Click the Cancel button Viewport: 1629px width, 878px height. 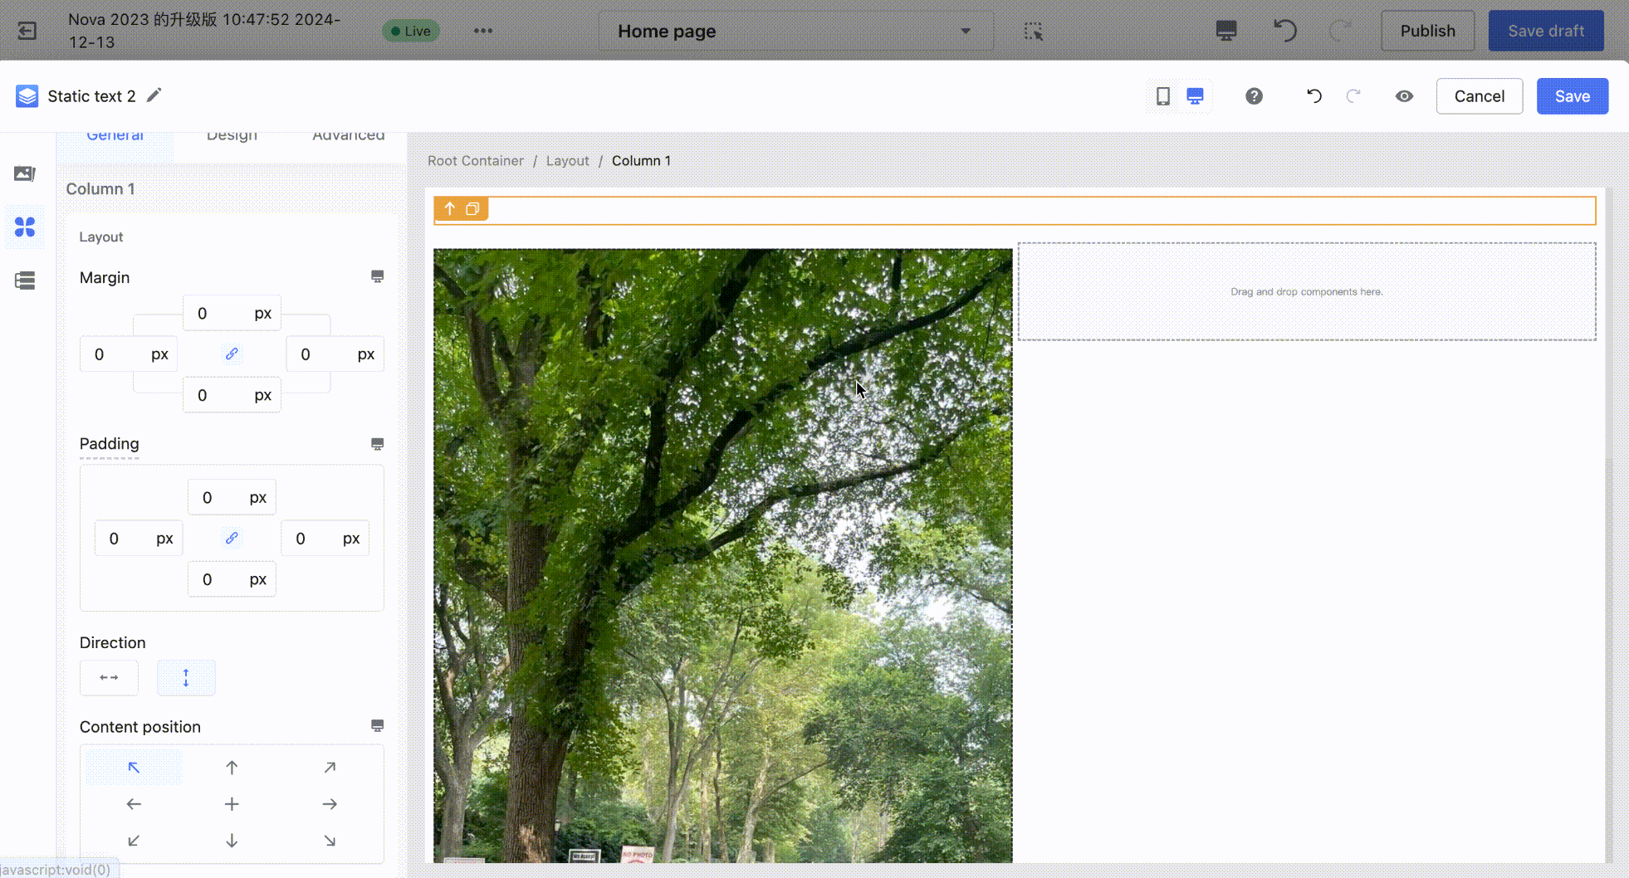click(x=1479, y=96)
